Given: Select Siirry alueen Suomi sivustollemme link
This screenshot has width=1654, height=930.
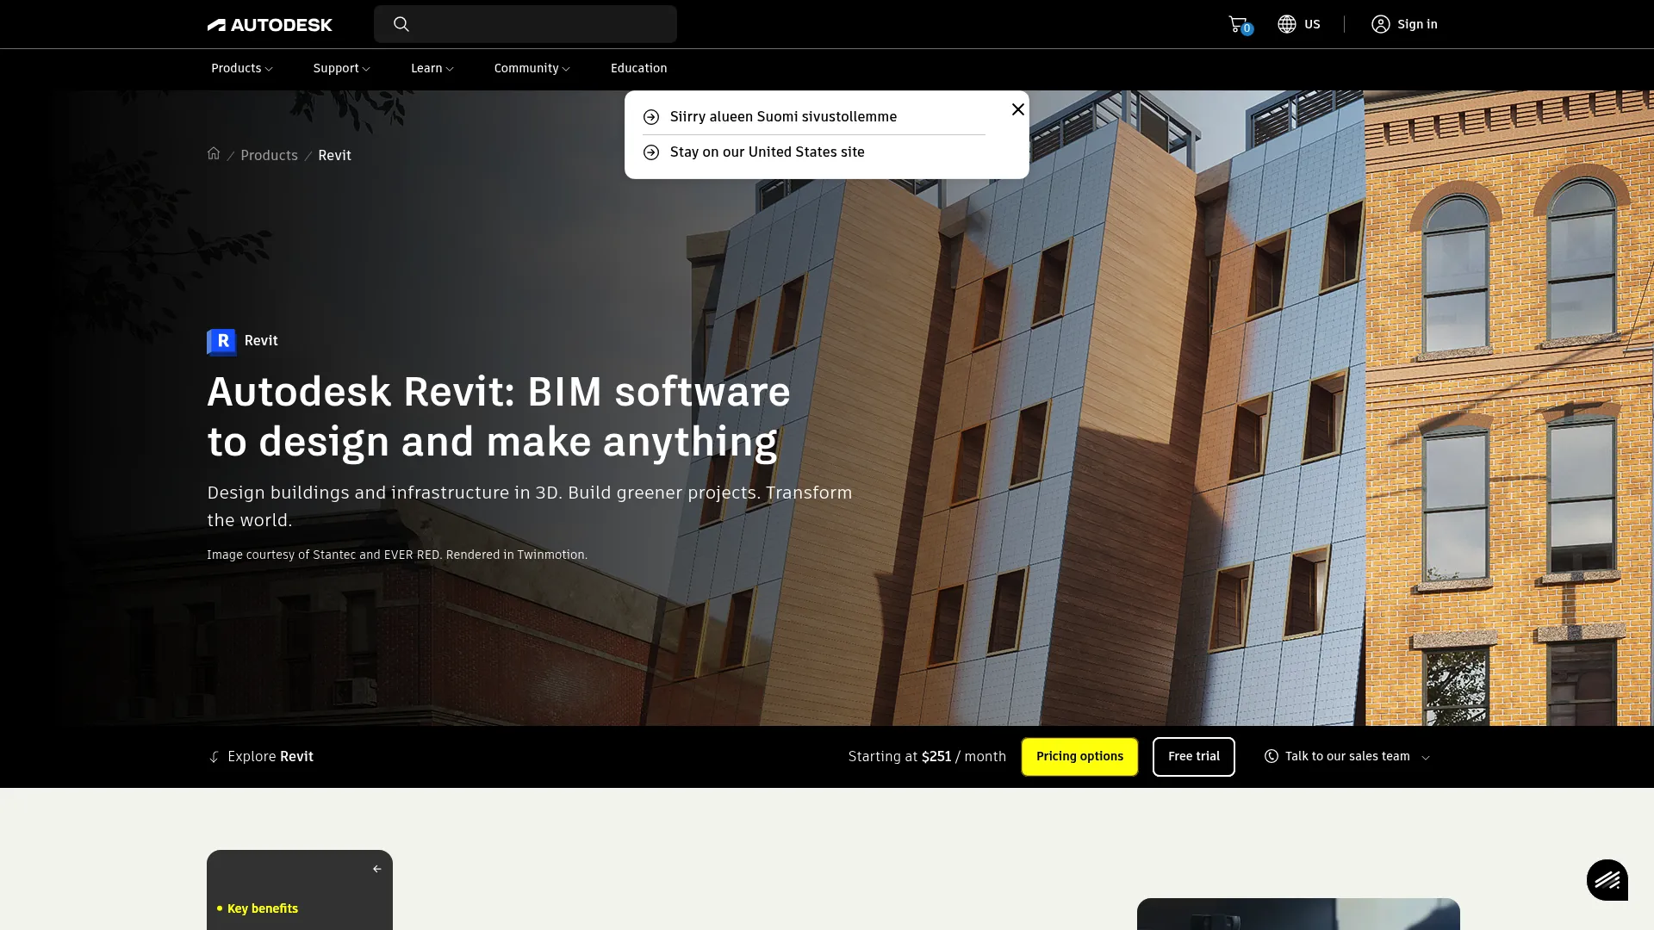Looking at the screenshot, I should point(783,117).
